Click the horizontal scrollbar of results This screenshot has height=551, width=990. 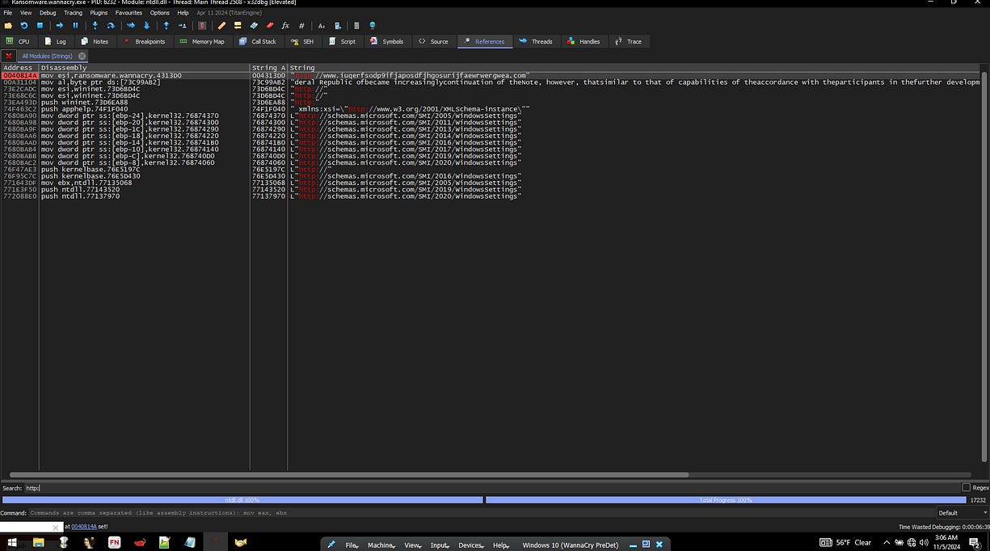[x=349, y=475]
